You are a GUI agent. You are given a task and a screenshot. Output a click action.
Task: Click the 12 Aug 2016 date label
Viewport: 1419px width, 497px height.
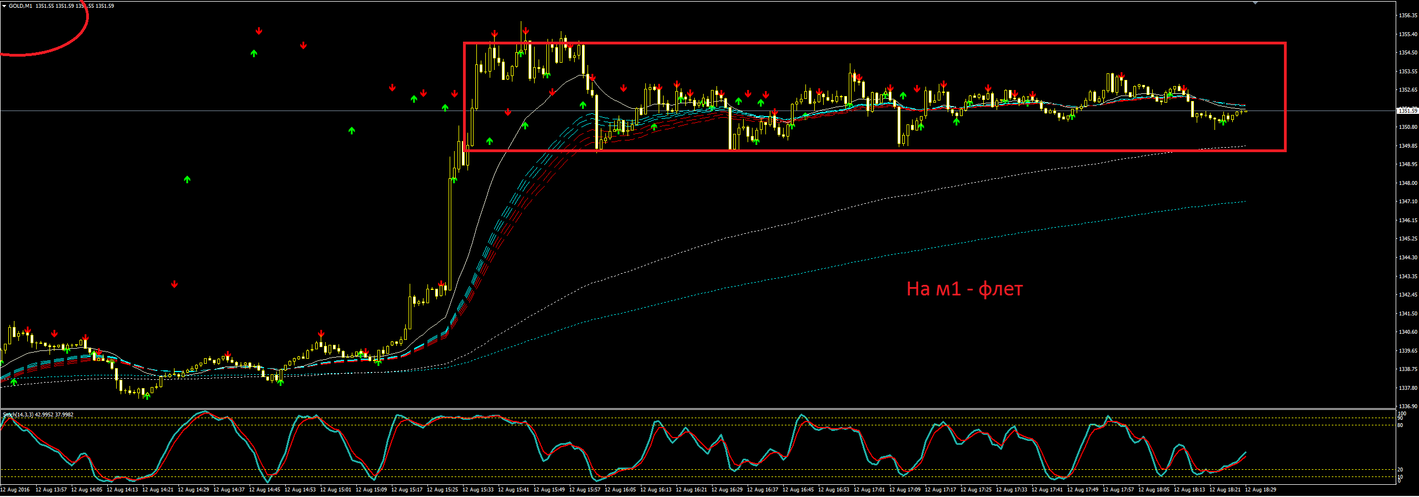tap(15, 490)
